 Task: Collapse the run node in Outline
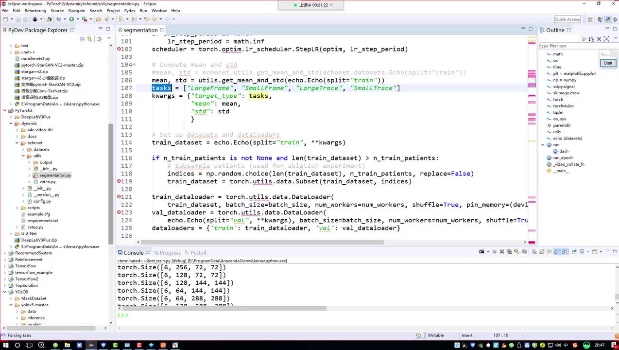point(543,145)
